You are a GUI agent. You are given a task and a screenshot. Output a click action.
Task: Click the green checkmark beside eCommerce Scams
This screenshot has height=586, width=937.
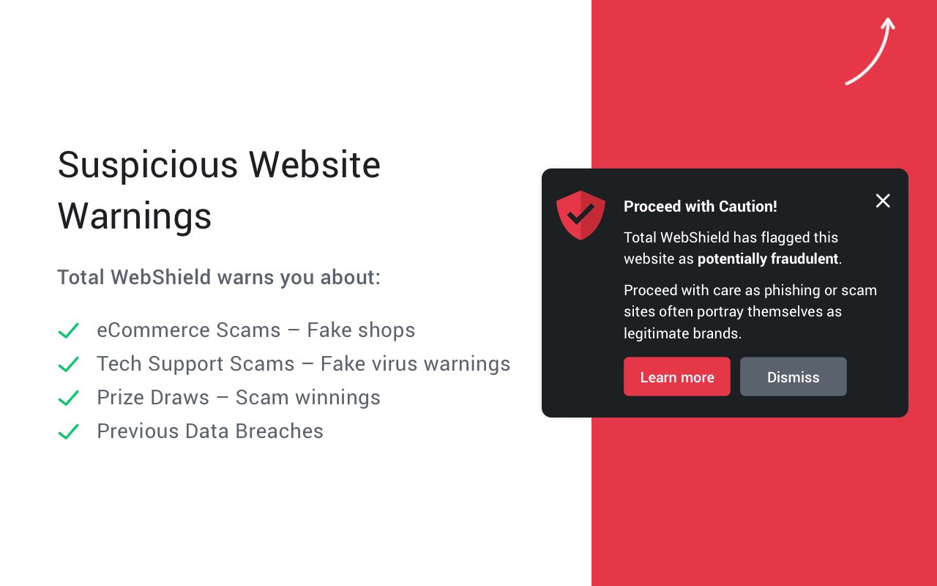(68, 331)
